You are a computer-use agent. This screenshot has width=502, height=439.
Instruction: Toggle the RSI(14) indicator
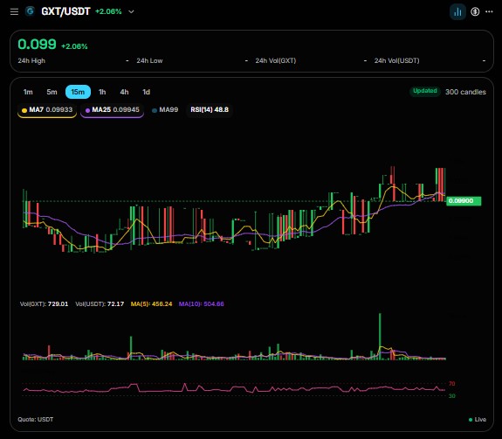210,110
